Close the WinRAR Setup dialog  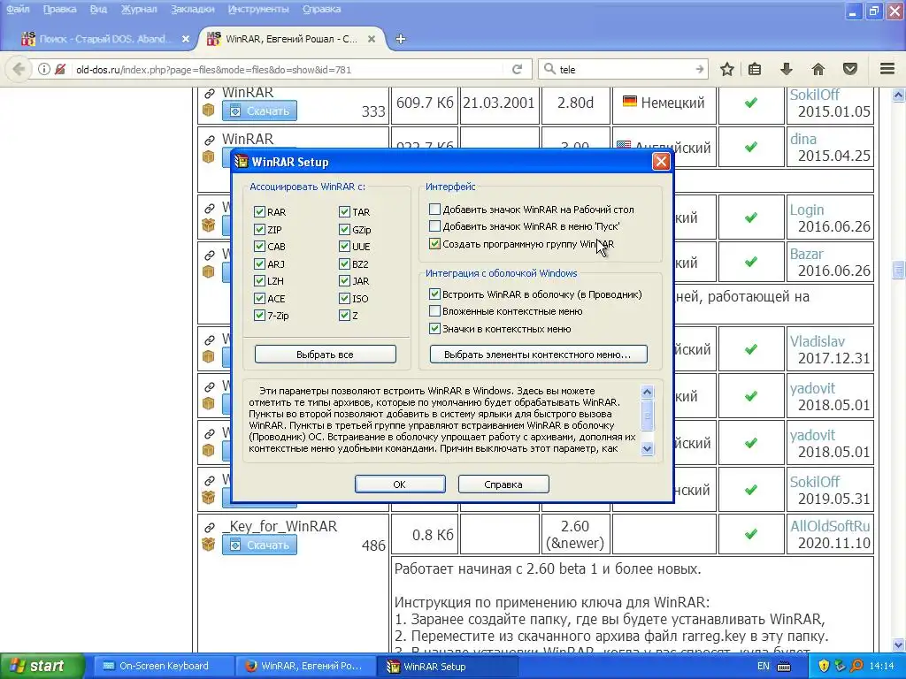[x=661, y=162]
